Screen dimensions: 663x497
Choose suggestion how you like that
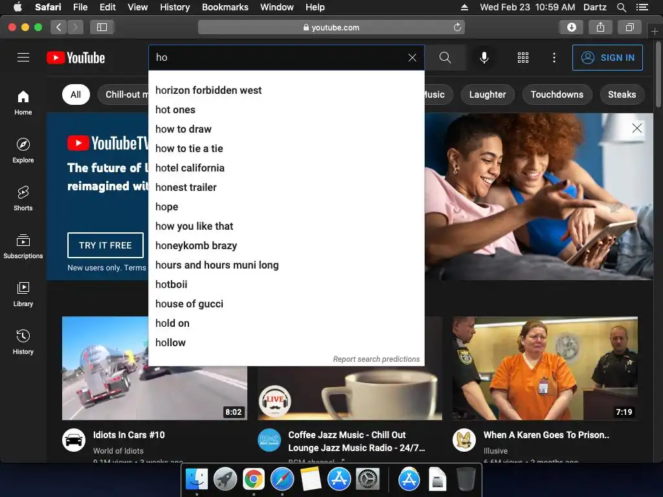tap(286, 226)
